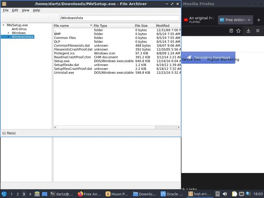This screenshot has width=264, height=198.
Task: Launch the file manager quick-launch icon in taskbar
Action: 37,194
